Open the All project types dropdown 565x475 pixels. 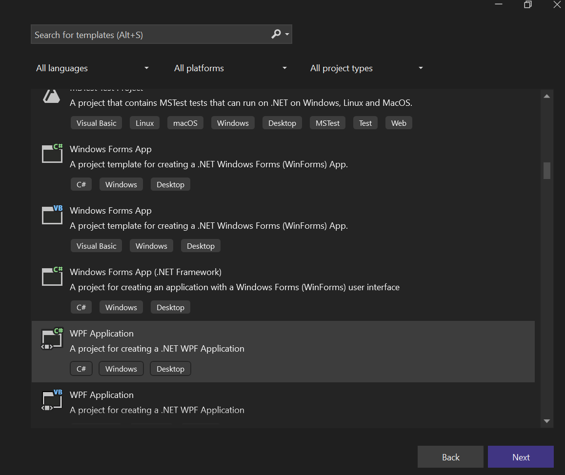366,68
